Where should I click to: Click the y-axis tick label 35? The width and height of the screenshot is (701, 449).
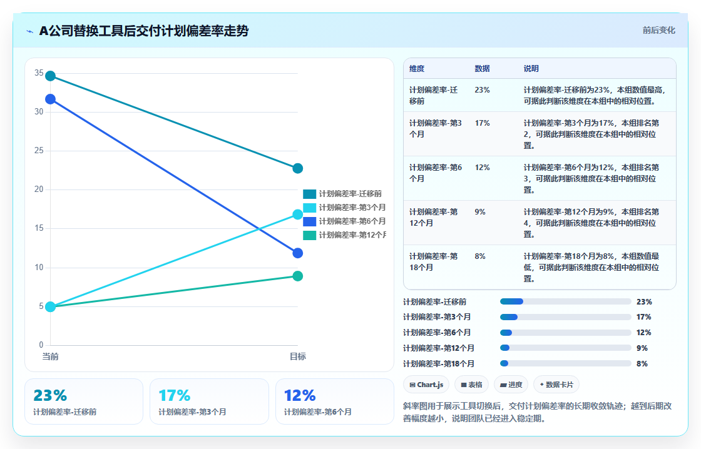(x=39, y=73)
